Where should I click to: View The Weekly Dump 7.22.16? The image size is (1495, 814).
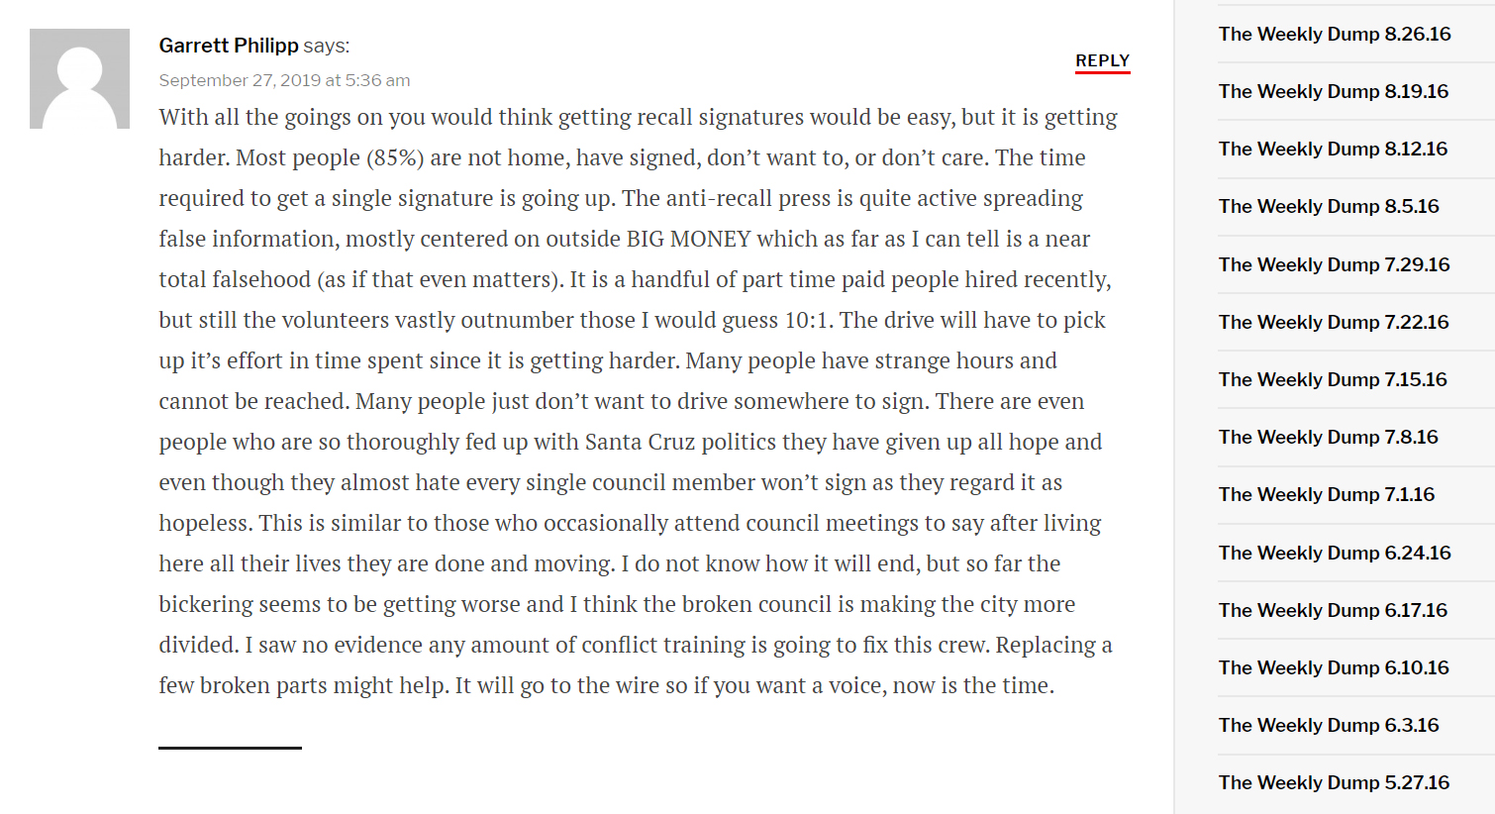point(1333,322)
